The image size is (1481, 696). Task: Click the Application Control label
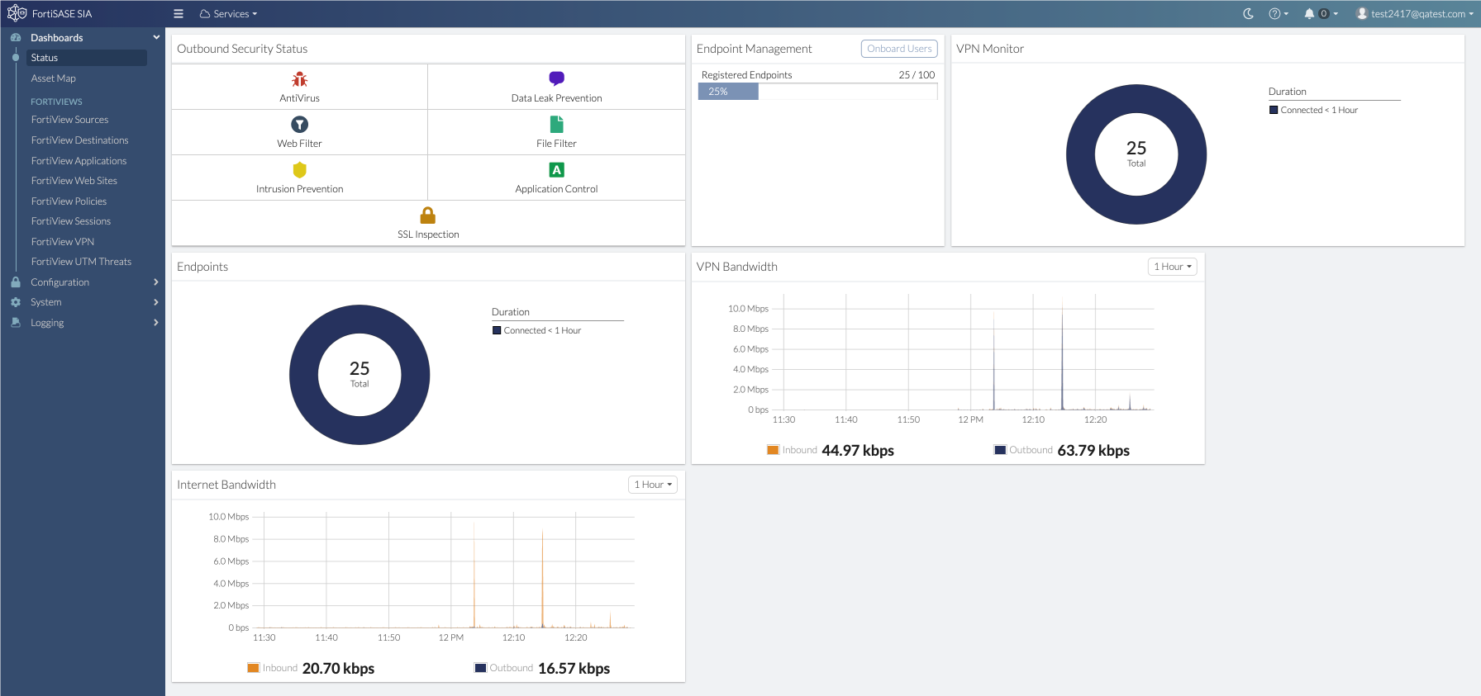tap(556, 189)
